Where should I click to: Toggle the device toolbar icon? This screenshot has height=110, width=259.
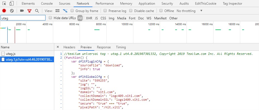click(12, 4)
